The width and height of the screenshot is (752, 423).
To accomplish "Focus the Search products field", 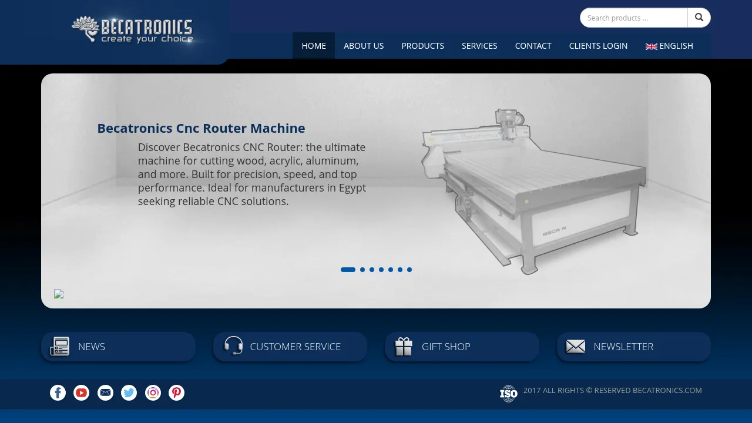I will click(x=633, y=18).
